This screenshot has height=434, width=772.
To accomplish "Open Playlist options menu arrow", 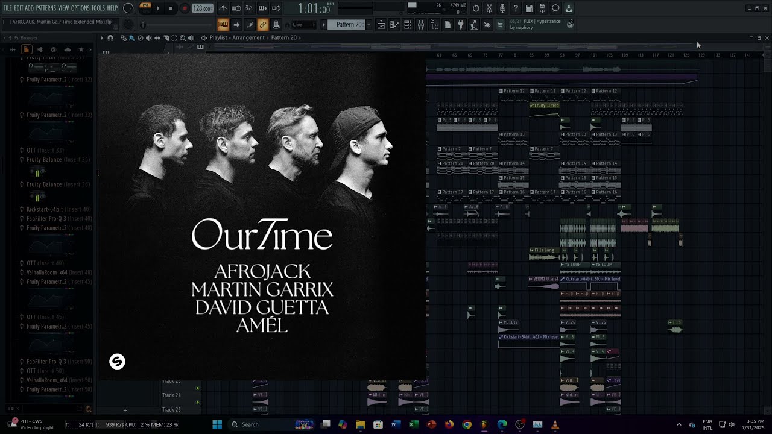I will (x=102, y=38).
